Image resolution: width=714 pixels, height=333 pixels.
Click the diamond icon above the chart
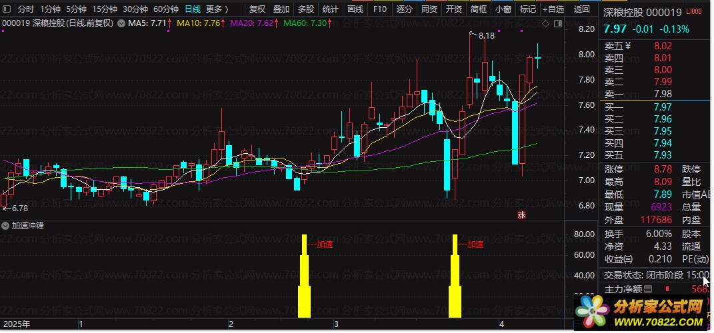pyautogui.click(x=546, y=24)
